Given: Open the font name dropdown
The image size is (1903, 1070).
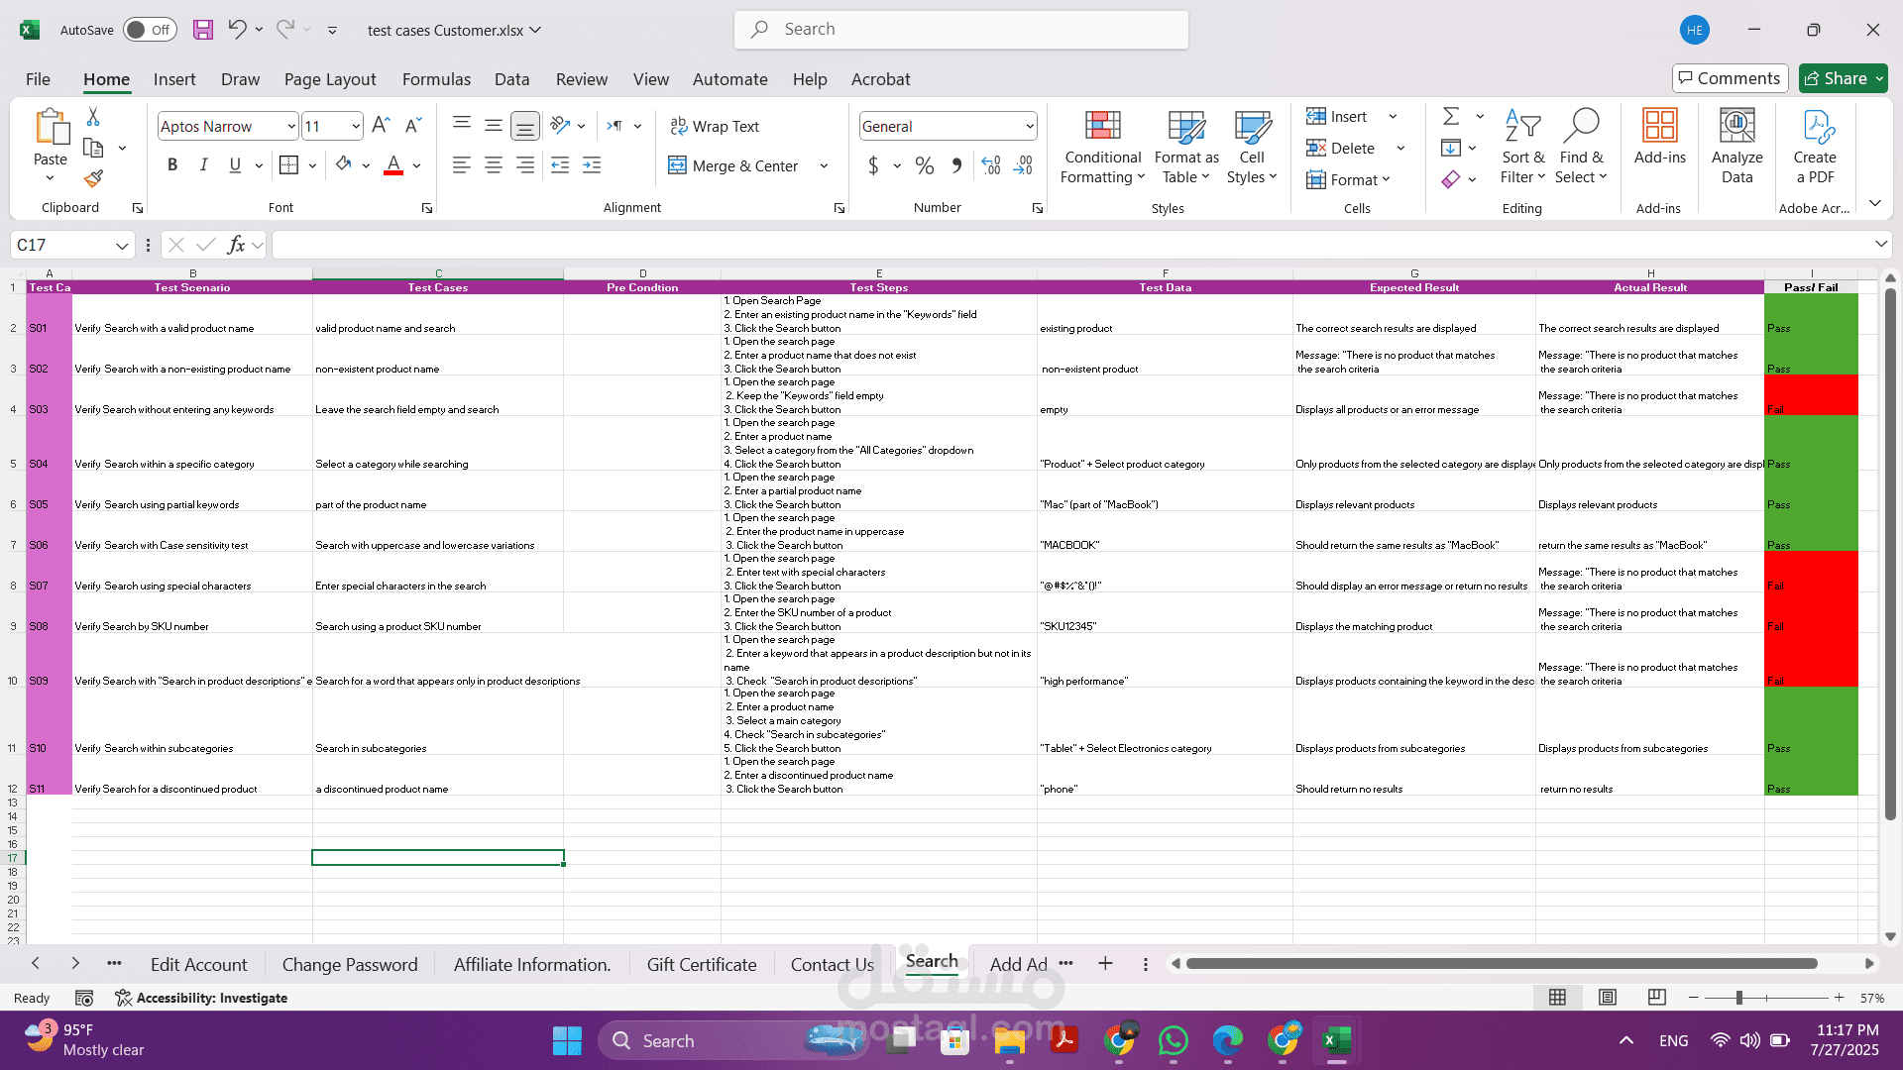Looking at the screenshot, I should click(291, 126).
